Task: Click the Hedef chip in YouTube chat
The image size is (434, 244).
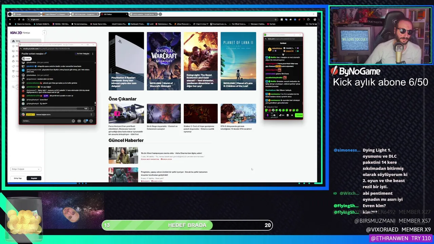Action: point(26,59)
